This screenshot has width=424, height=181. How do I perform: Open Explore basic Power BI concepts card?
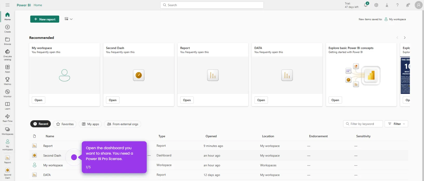(335, 100)
